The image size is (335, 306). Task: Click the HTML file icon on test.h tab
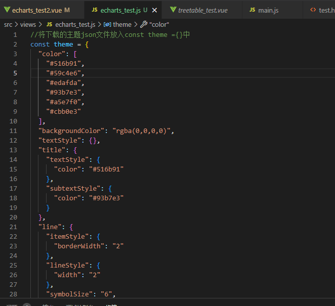pyautogui.click(x=313, y=10)
